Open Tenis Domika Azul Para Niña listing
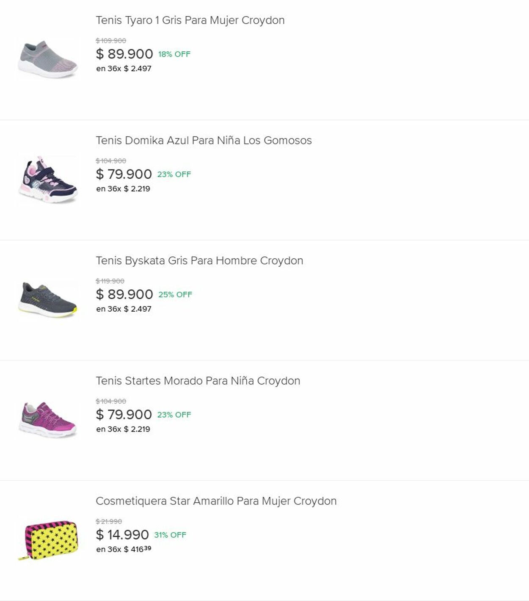Viewport: 529px width, 601px height. pos(204,141)
